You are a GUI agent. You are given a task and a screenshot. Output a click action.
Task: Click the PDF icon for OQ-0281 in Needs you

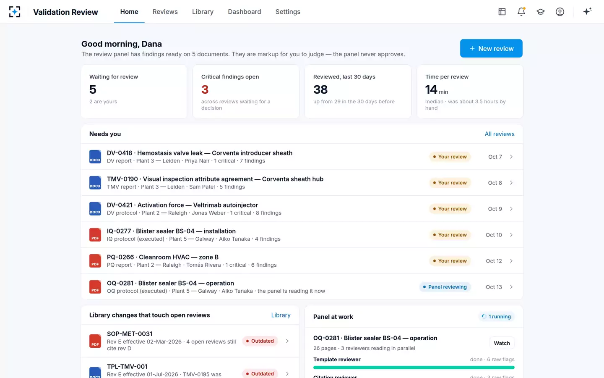coord(95,287)
